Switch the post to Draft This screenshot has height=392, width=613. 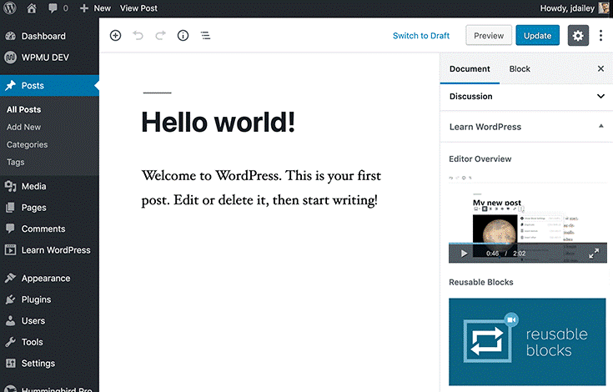(421, 36)
